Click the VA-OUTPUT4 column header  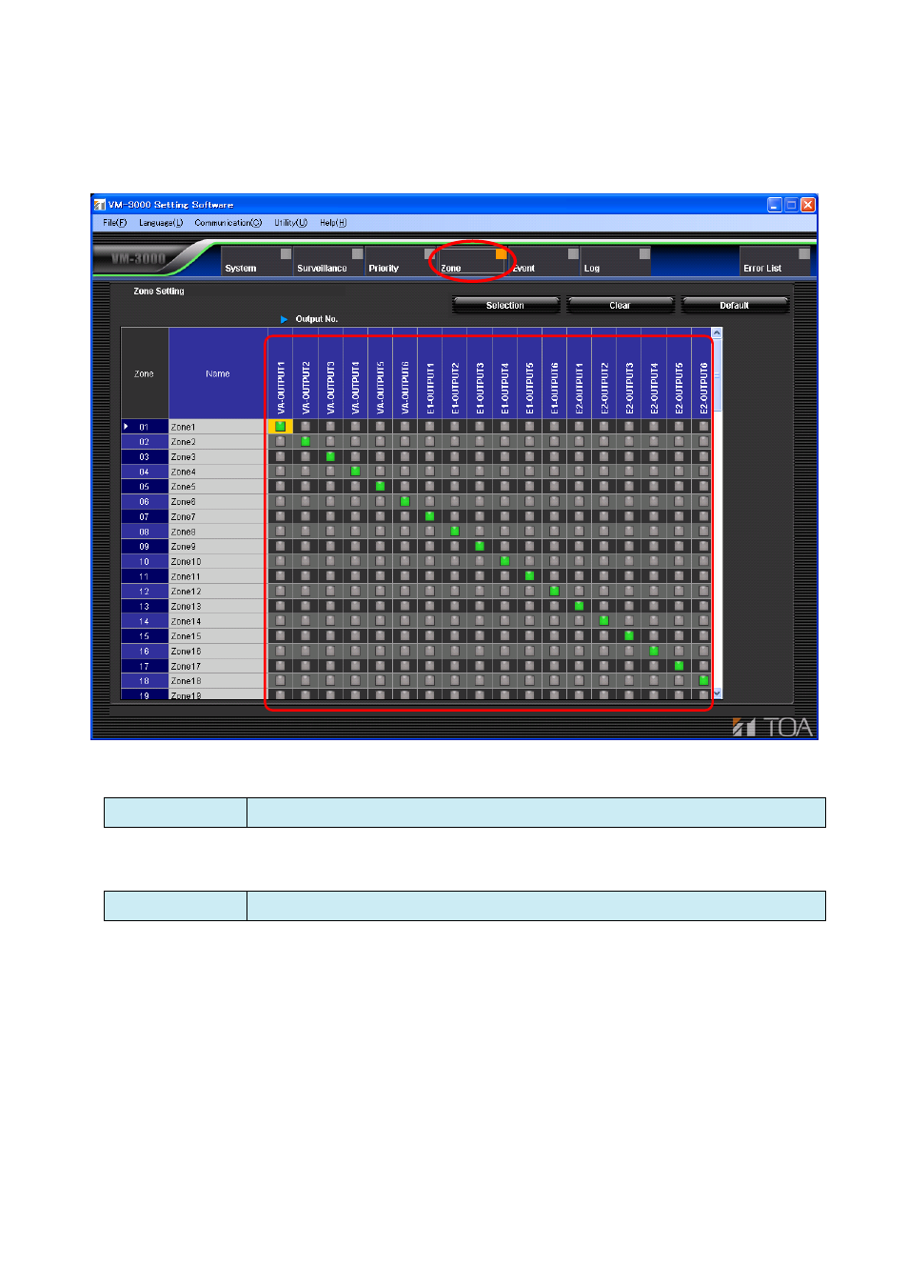coord(355,373)
